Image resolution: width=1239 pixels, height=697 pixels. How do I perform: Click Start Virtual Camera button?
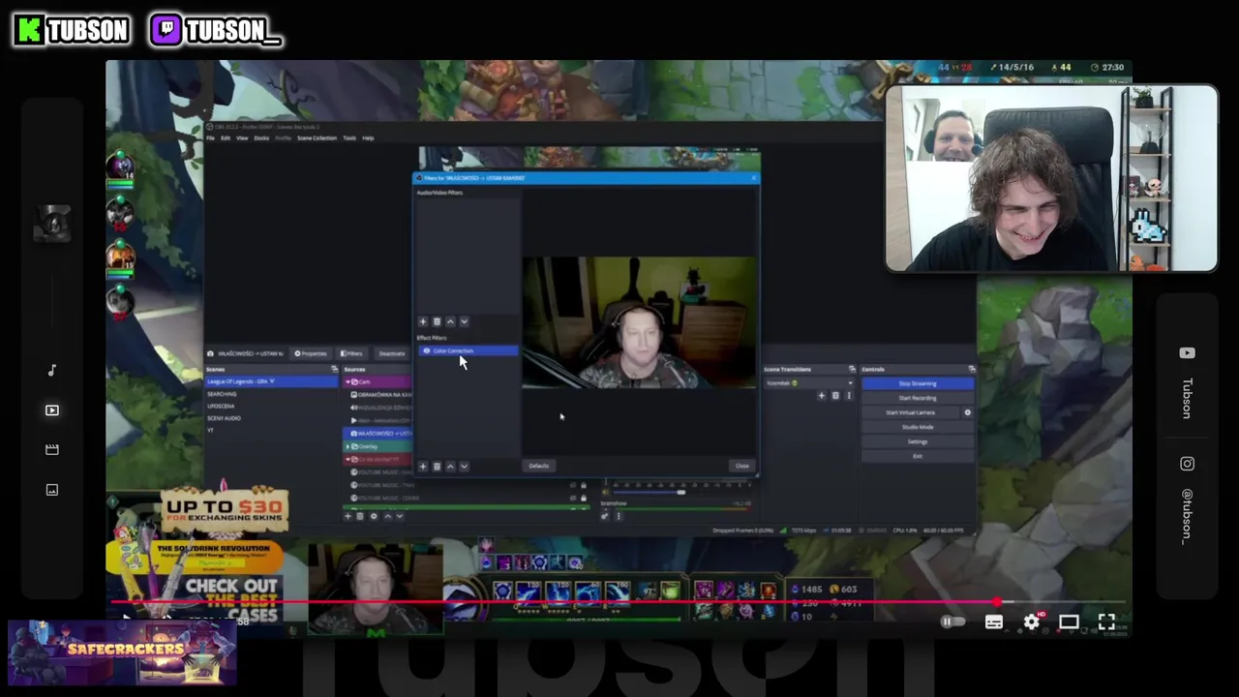pyautogui.click(x=910, y=412)
